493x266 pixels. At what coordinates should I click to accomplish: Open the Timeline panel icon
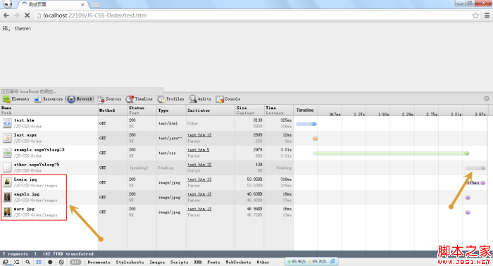[x=130, y=99]
